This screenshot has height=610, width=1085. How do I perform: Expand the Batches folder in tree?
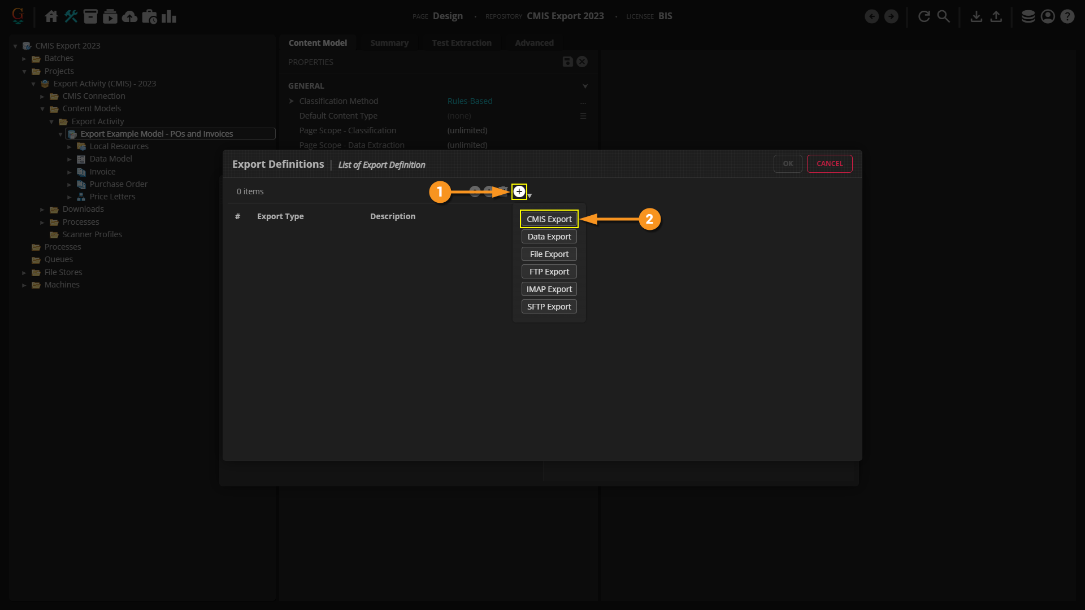pos(24,59)
